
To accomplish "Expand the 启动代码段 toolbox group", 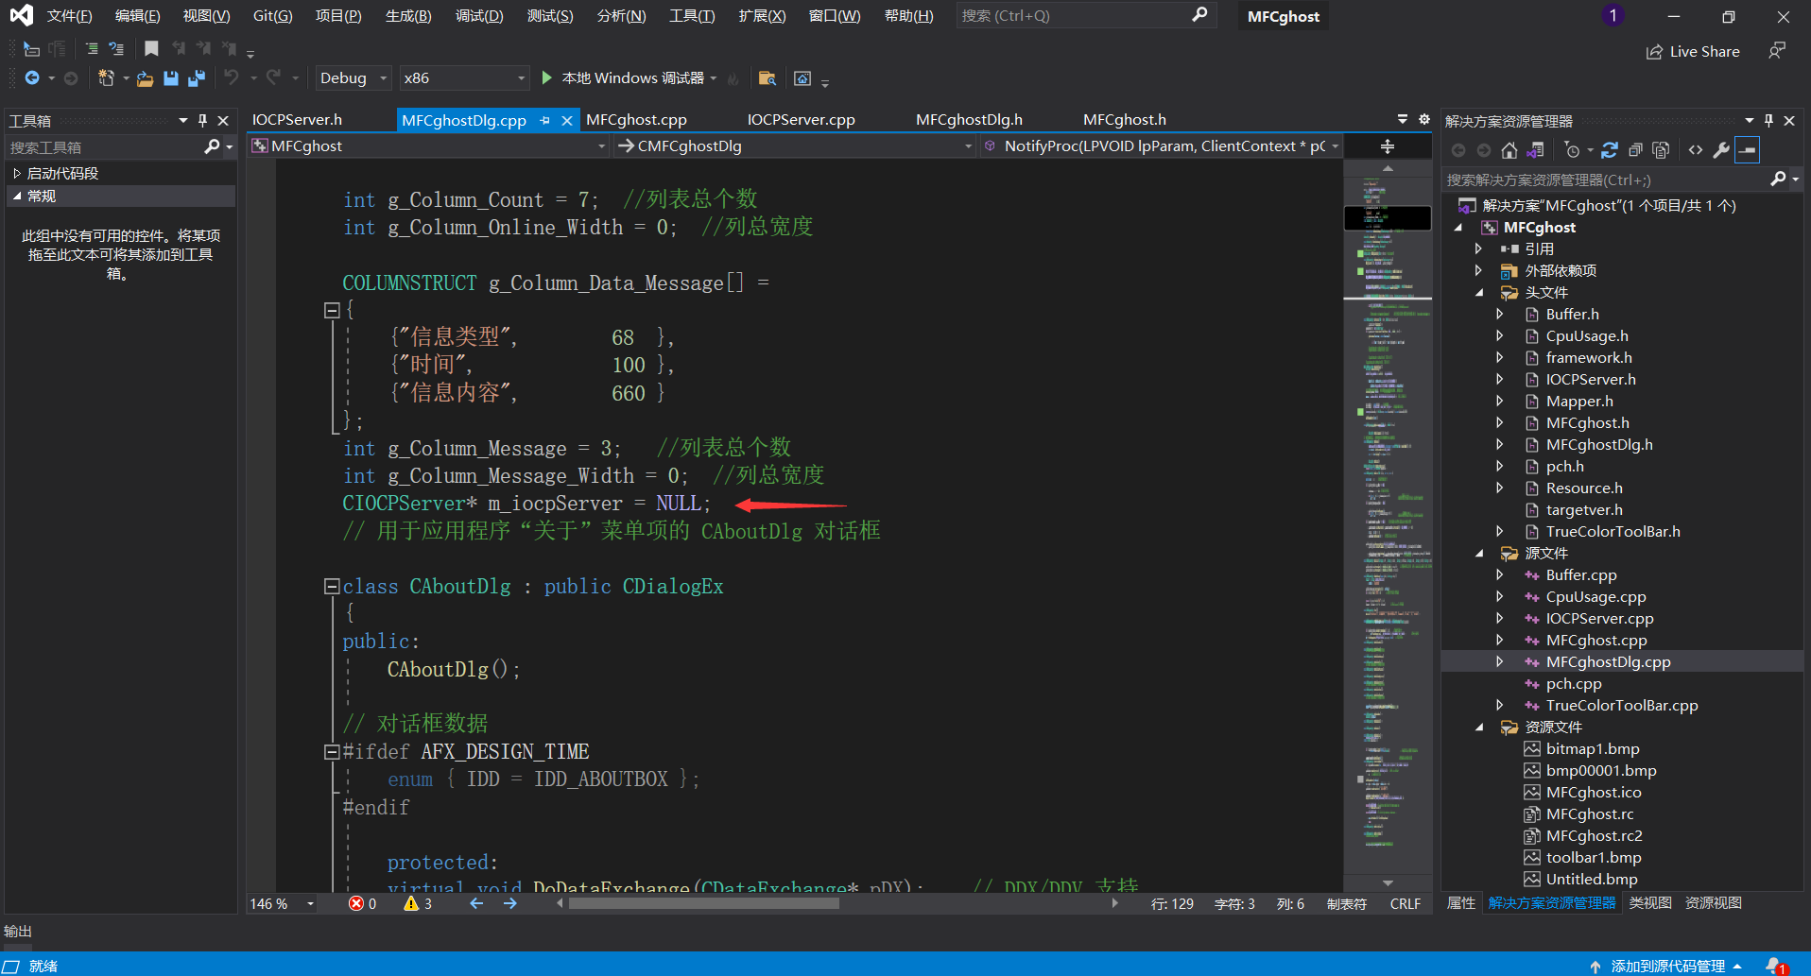I will coord(17,173).
